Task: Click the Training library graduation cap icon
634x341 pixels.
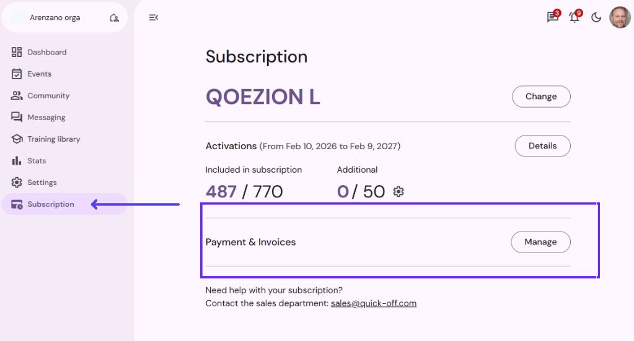Action: [17, 139]
